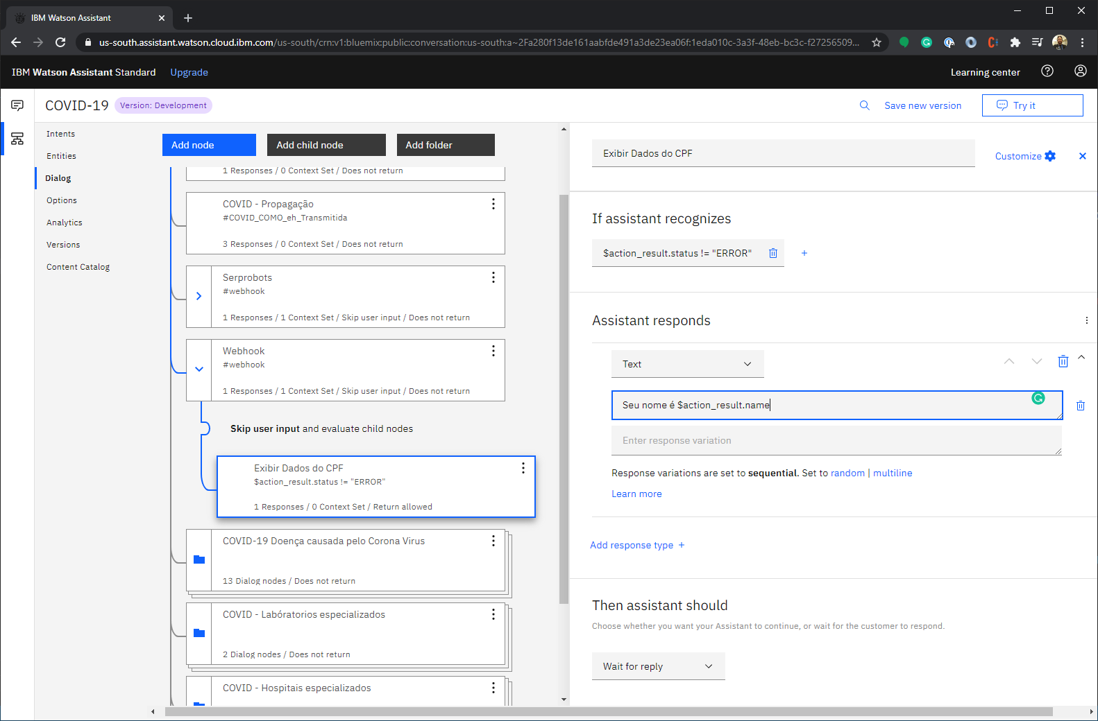Select the COVID - Propagação node
The height and width of the screenshot is (721, 1098).
[346, 223]
